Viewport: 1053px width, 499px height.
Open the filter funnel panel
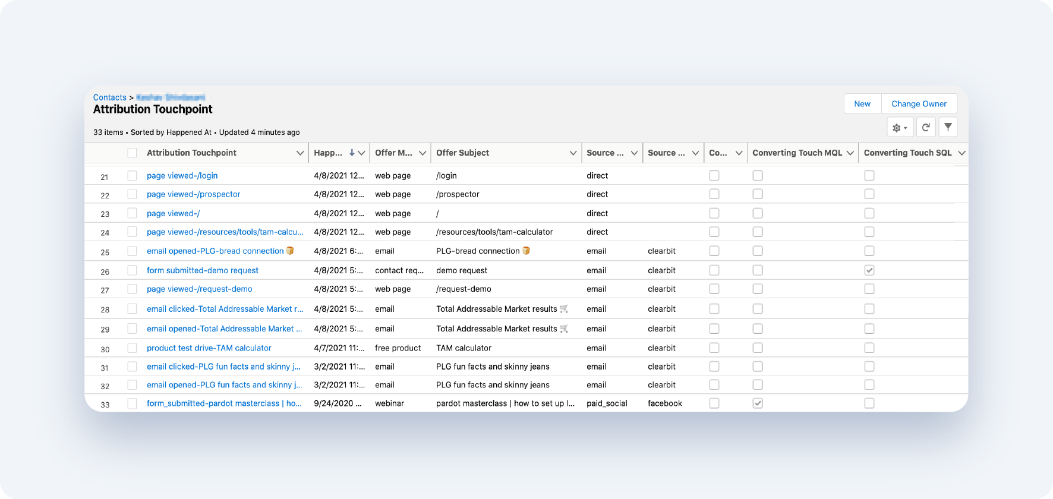pyautogui.click(x=948, y=127)
